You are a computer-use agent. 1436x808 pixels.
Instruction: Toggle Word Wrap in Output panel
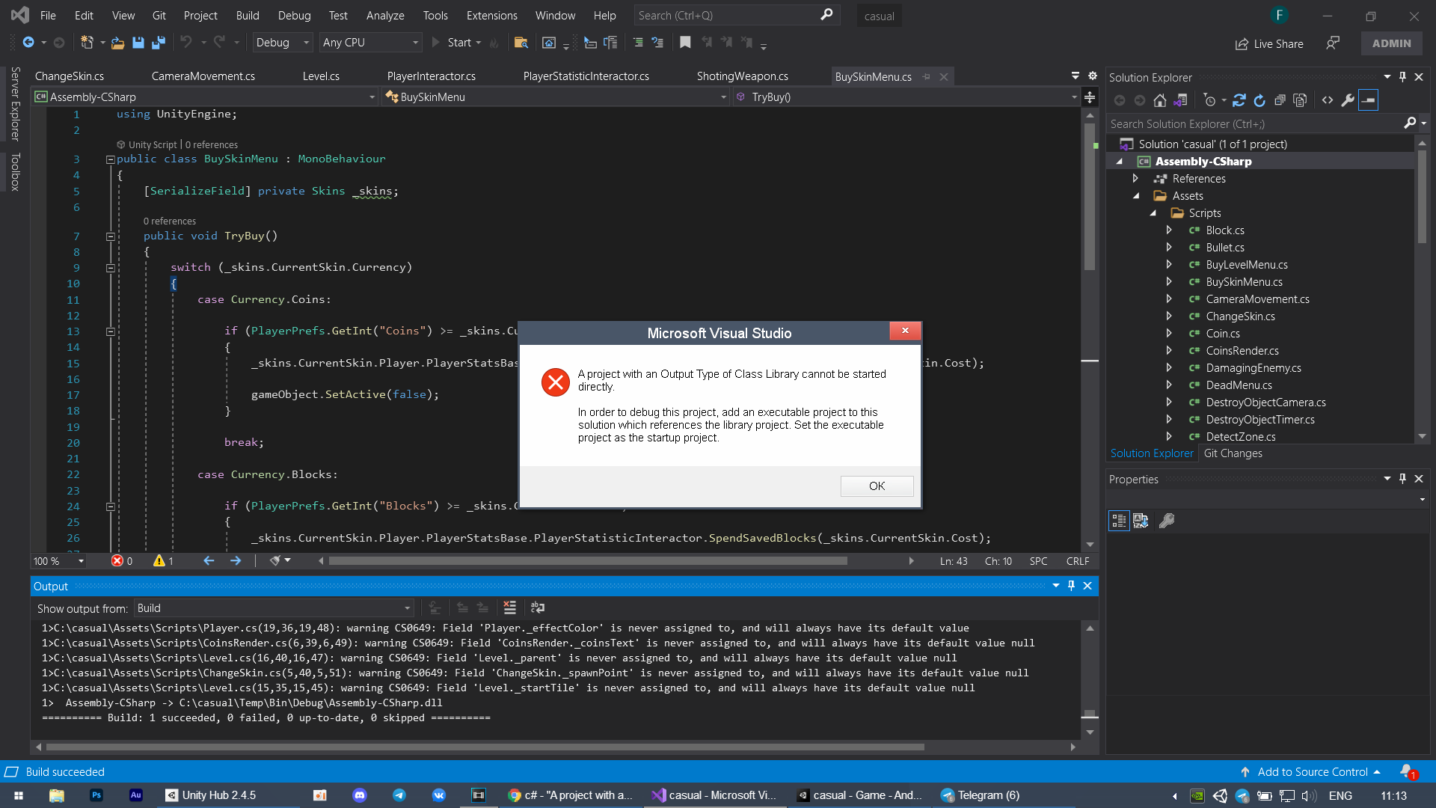coord(537,607)
